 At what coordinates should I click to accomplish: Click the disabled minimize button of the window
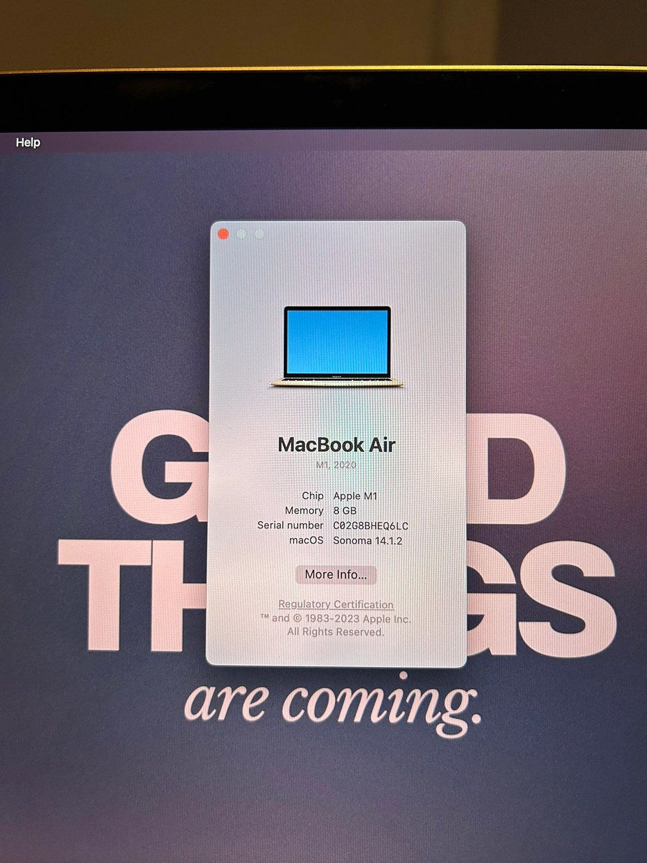(x=241, y=234)
